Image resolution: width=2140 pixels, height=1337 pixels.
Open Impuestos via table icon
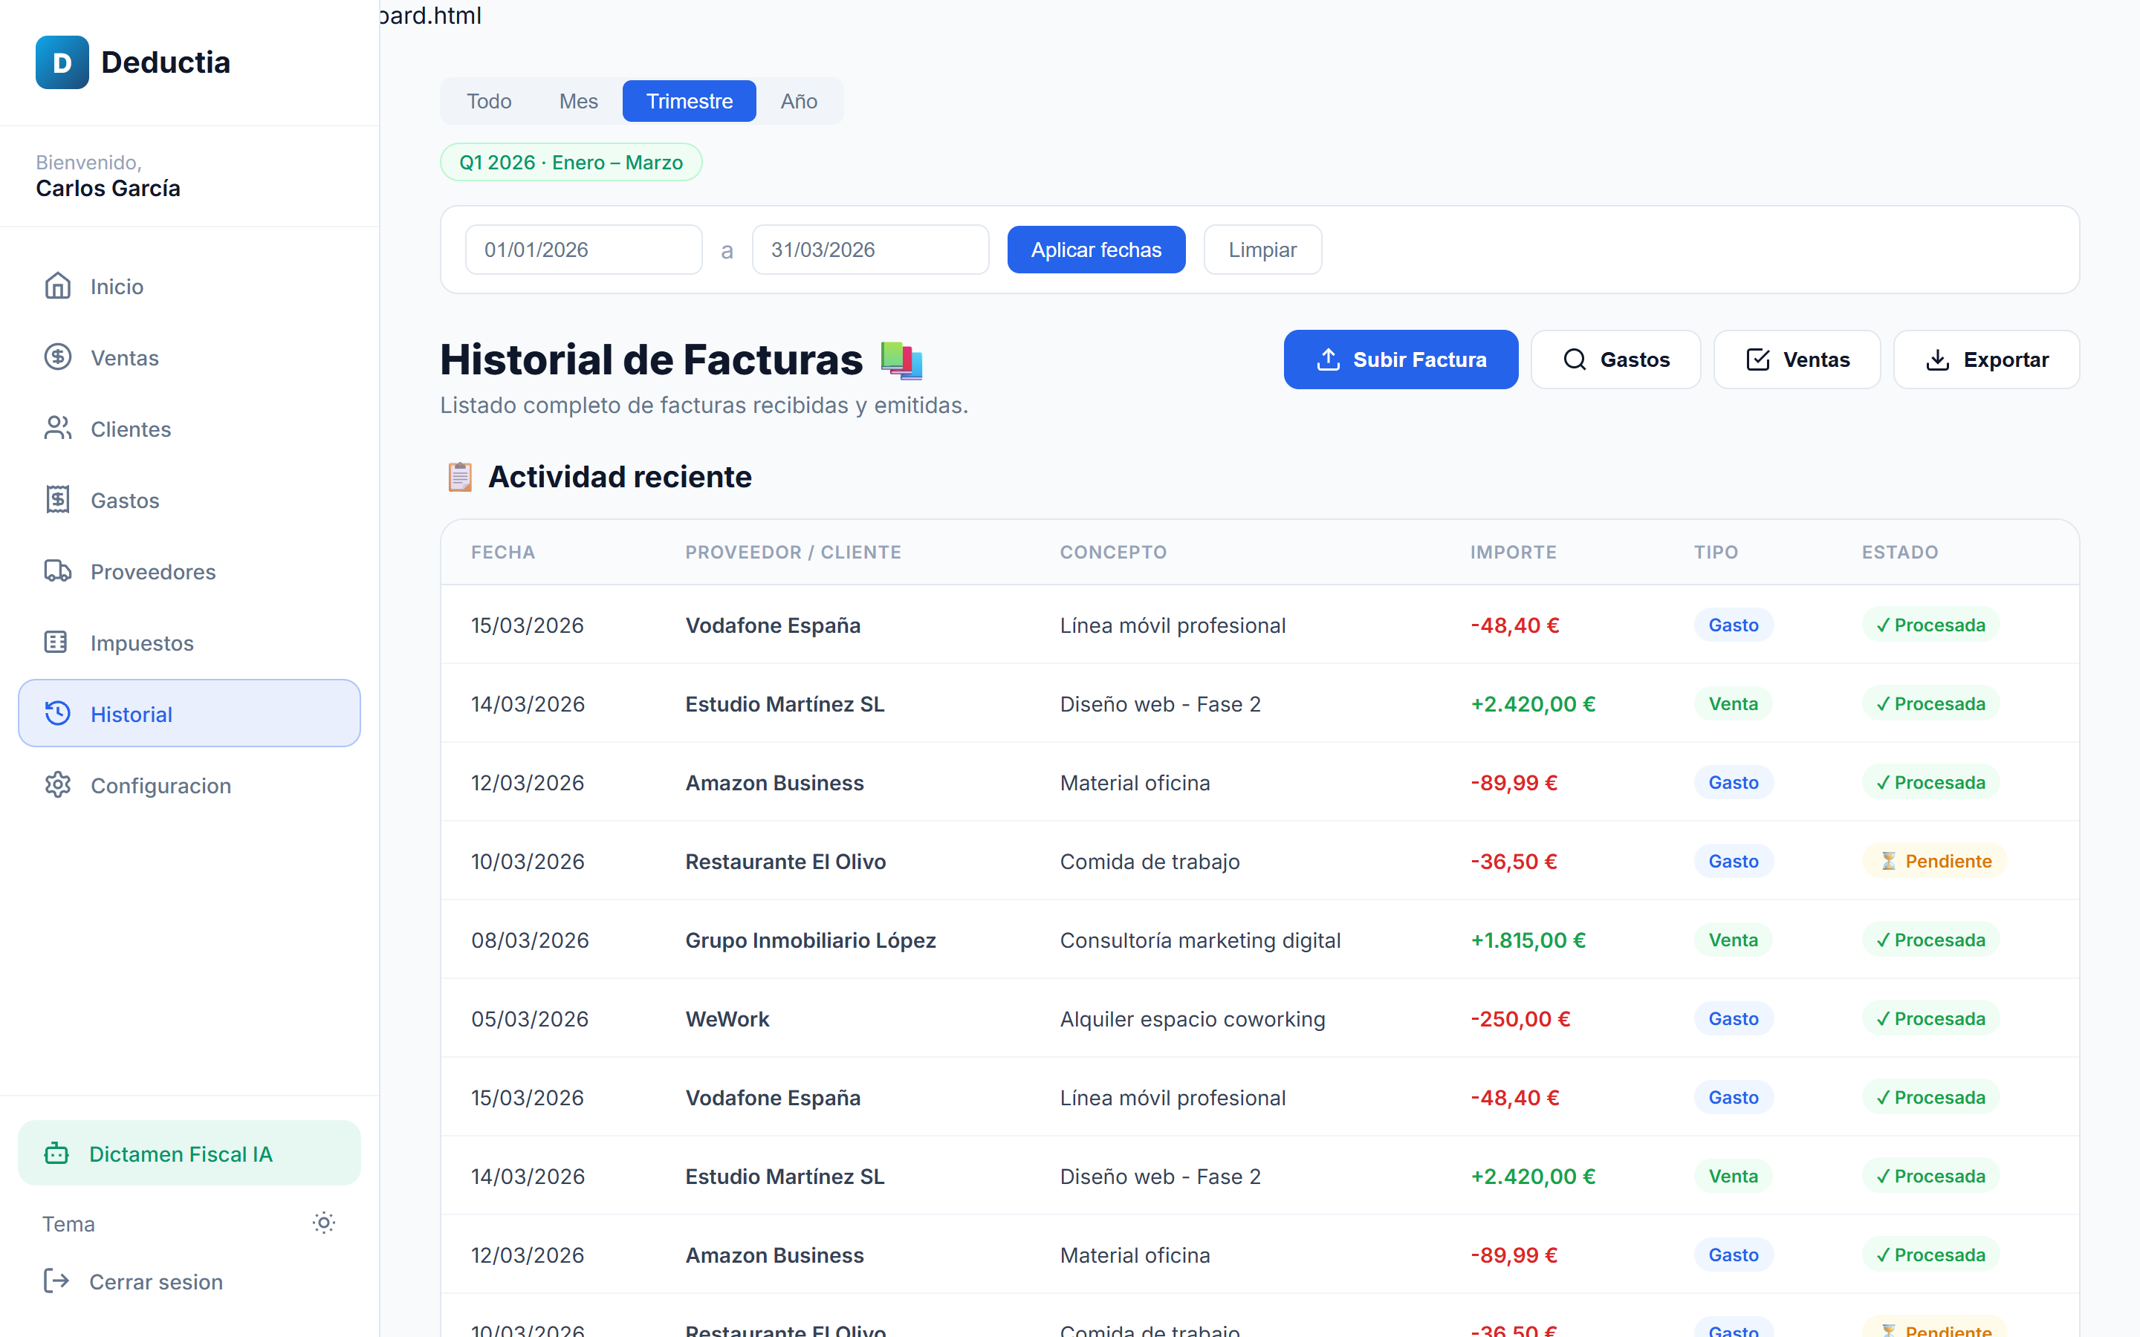(57, 642)
